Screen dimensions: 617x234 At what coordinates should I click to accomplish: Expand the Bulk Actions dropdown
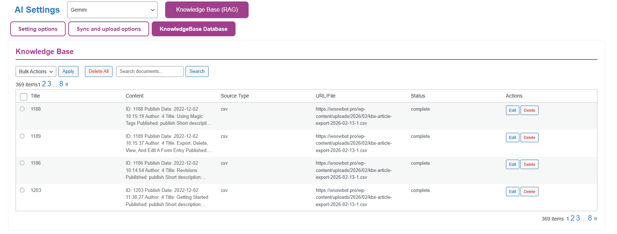point(36,71)
